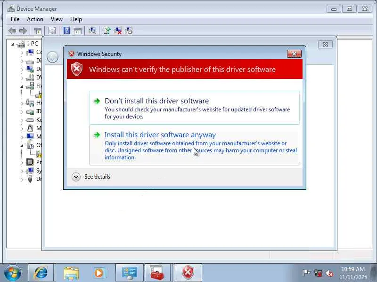Expand the Display adapters category arrow
377x282 pixels.
click(x=22, y=70)
